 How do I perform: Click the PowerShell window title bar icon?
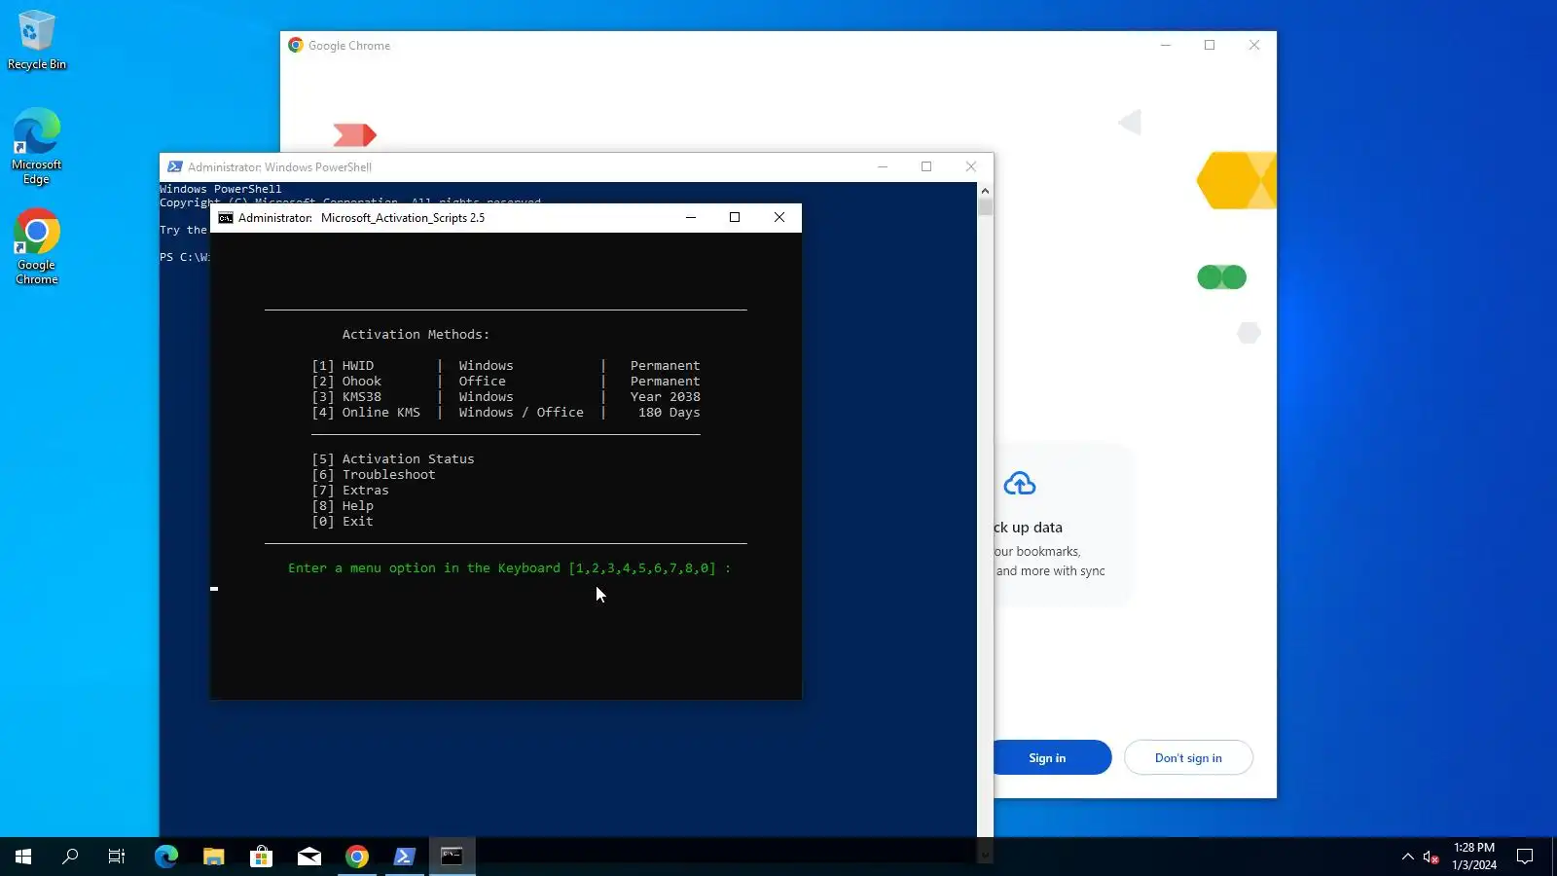click(x=174, y=166)
